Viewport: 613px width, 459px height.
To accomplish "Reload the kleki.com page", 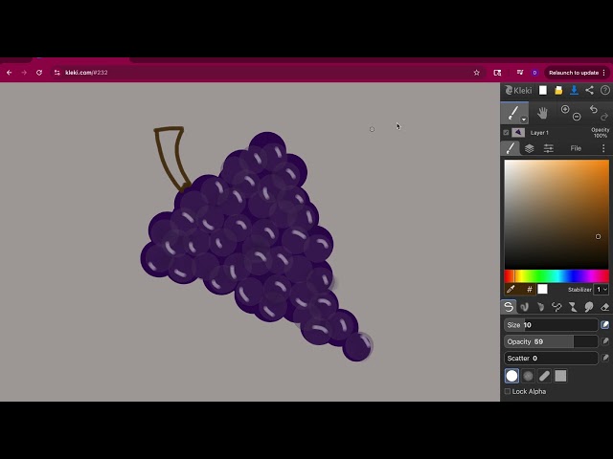I will click(39, 73).
